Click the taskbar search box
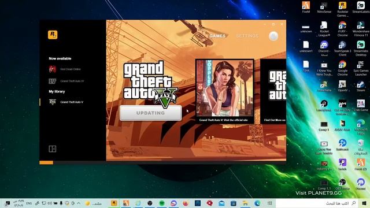Viewport: 370px width, 208px height. [x=317, y=203]
